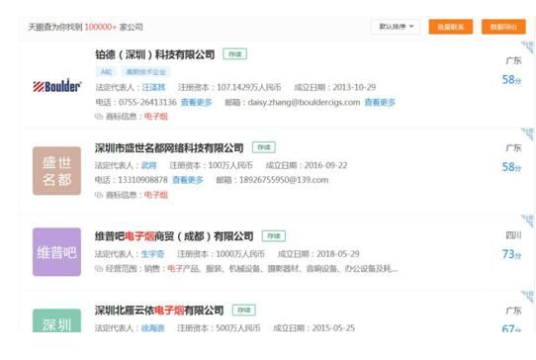The width and height of the screenshot is (536, 360).
Task: Click the 100000+ result count text
Action: [x=101, y=27]
